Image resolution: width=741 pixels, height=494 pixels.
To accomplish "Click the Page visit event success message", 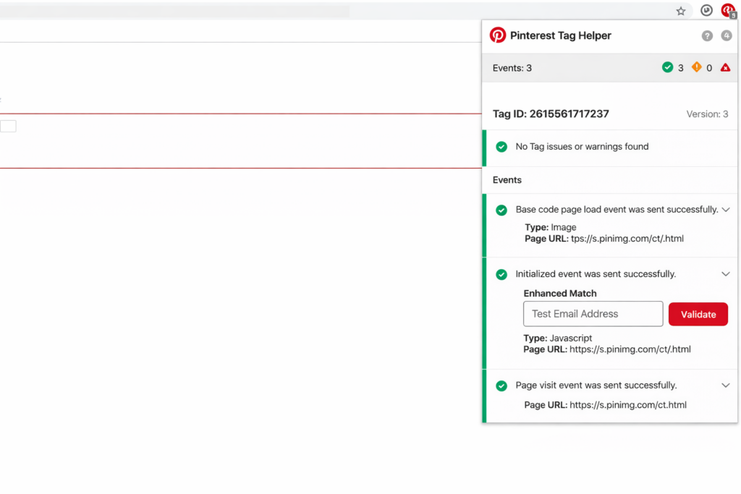I will (x=596, y=386).
